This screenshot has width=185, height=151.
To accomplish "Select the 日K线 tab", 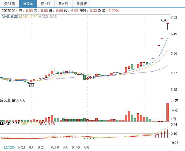I will point(28,4).
